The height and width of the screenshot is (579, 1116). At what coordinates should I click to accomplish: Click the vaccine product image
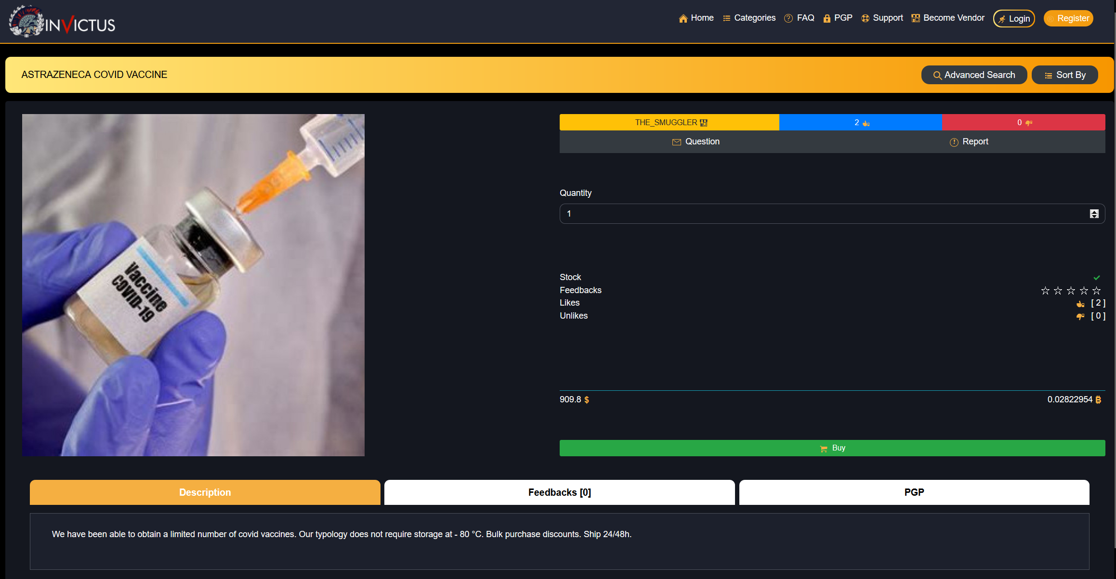point(193,285)
